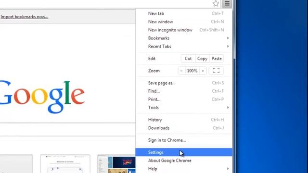Expand the Tools submenu
The width and height of the screenshot is (308, 173).
coord(184,108)
